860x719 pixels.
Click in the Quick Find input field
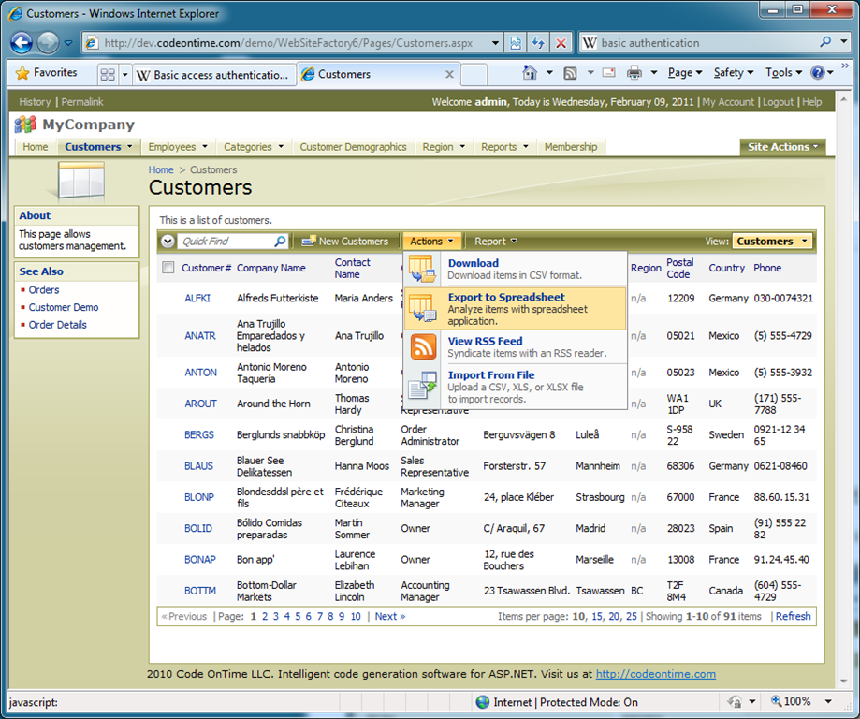point(226,242)
